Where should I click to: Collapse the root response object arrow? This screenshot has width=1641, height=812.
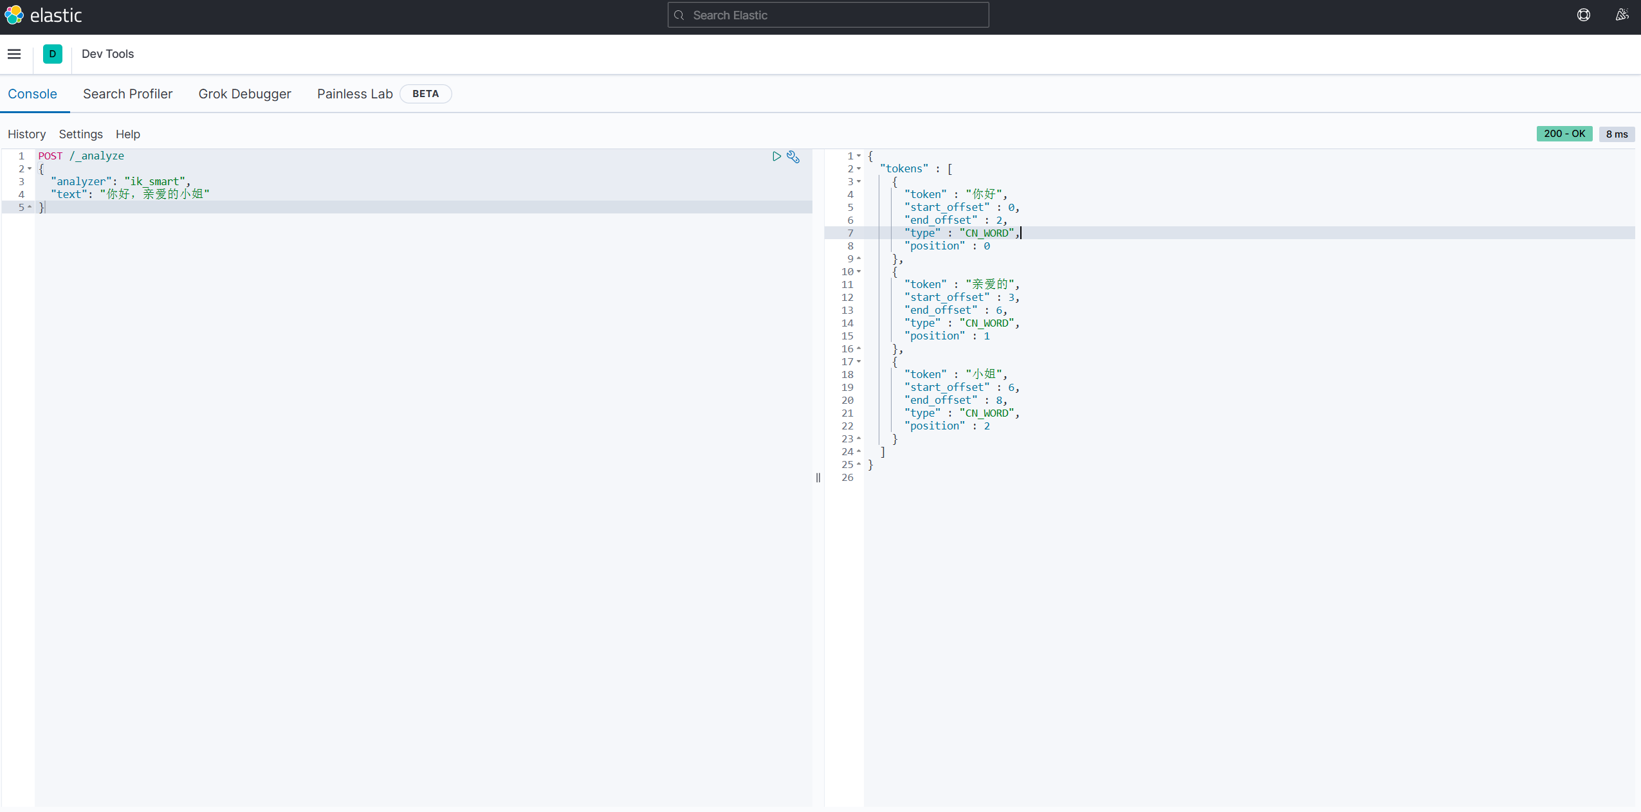[x=859, y=156]
